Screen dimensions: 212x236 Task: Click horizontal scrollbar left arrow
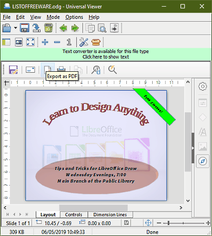coord(5,208)
